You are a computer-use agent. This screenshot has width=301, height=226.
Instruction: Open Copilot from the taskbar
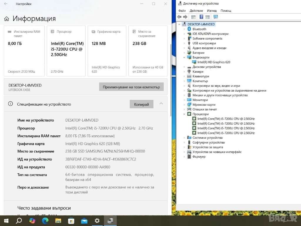point(32,221)
